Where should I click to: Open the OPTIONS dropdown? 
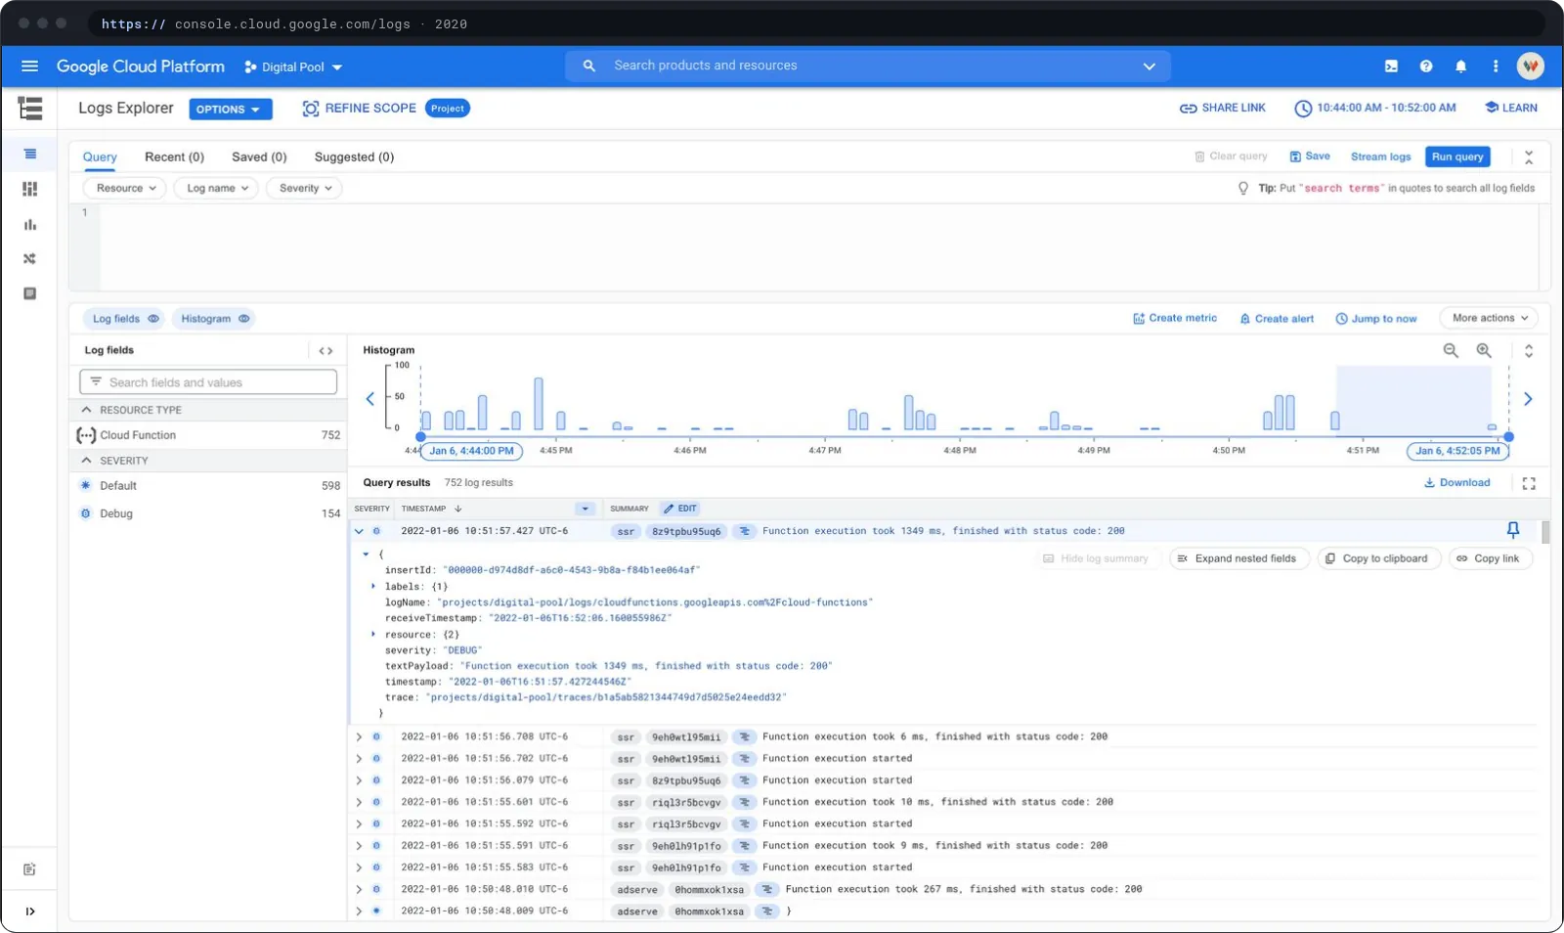tap(230, 110)
